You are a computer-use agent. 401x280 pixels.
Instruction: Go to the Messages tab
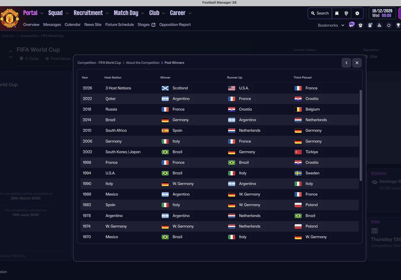(x=52, y=25)
